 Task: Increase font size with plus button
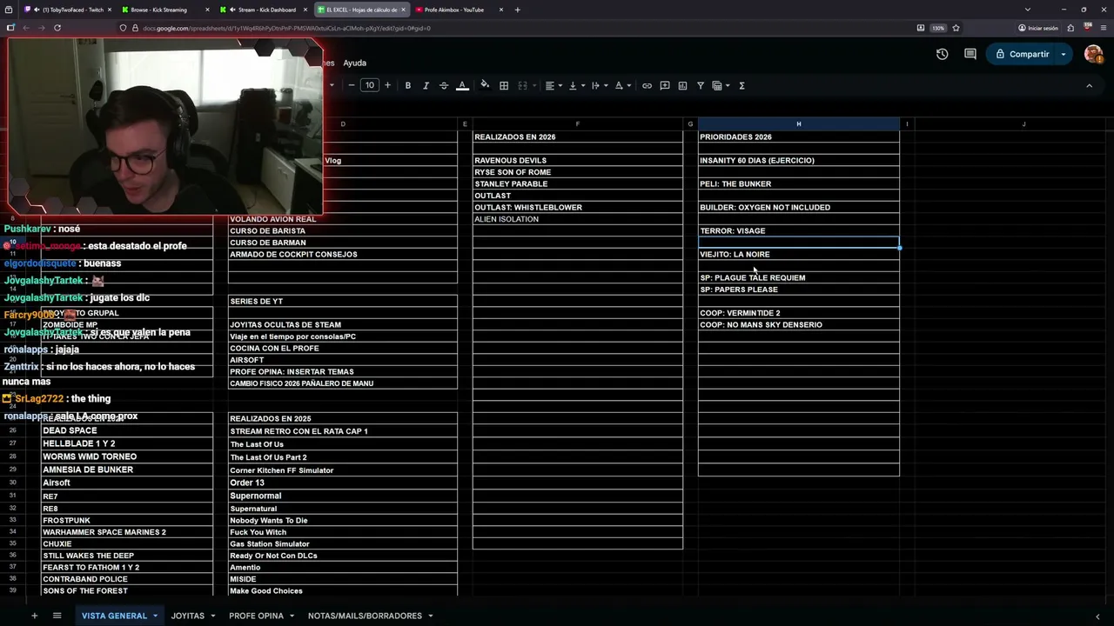pyautogui.click(x=387, y=85)
